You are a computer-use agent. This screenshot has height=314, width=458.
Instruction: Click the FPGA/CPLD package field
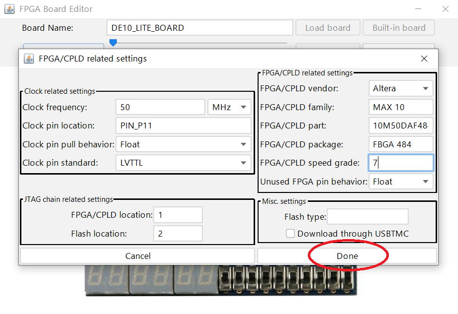pos(400,144)
